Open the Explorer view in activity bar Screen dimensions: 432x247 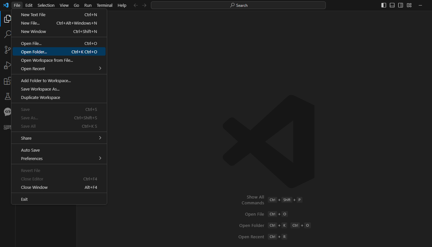tap(7, 19)
